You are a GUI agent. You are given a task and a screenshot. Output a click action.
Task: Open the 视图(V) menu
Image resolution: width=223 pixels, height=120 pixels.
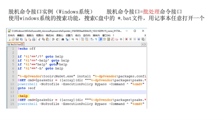(40, 35)
